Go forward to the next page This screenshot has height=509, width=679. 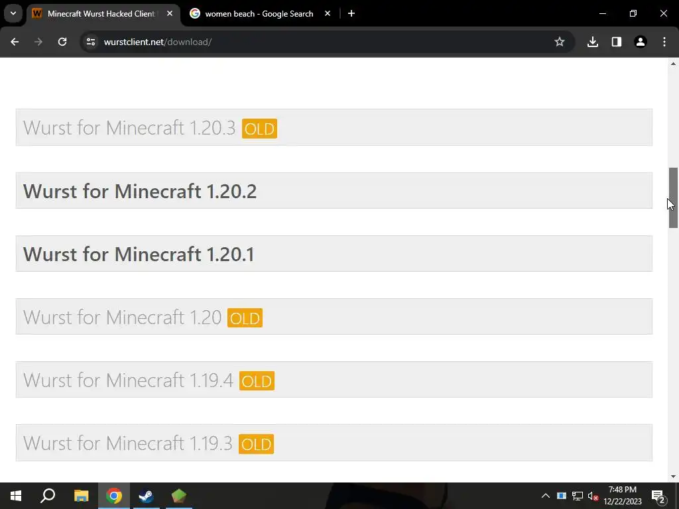(x=38, y=42)
